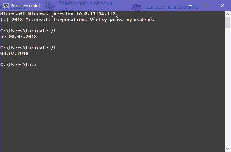Screen dimensions: 231x152
Task: Click the scrollbar track below the thumb
Action: (x=227, y=88)
